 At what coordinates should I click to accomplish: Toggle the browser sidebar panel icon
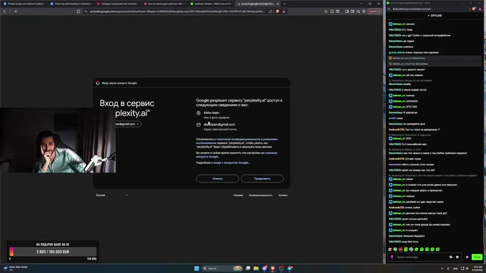coord(347,11)
